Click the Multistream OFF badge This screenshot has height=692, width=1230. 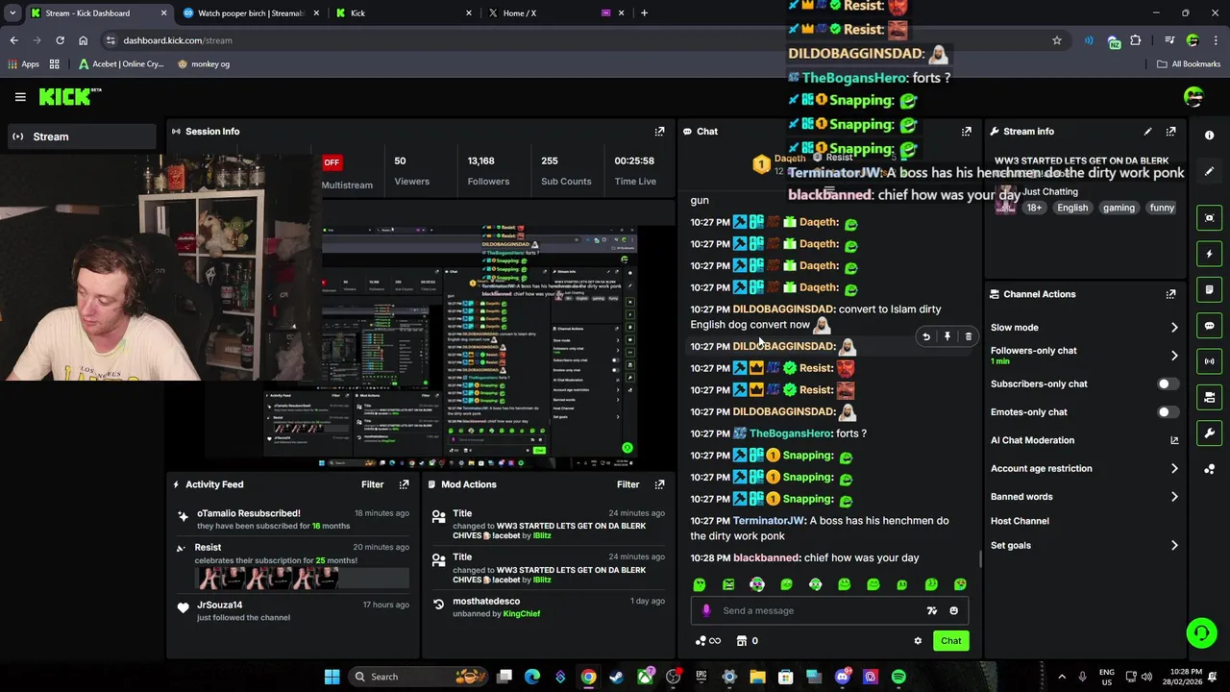point(331,162)
